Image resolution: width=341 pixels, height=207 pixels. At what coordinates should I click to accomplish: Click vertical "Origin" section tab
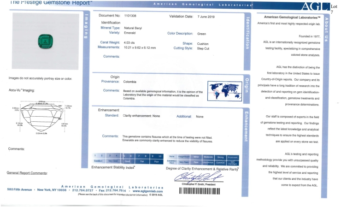[247, 85]
